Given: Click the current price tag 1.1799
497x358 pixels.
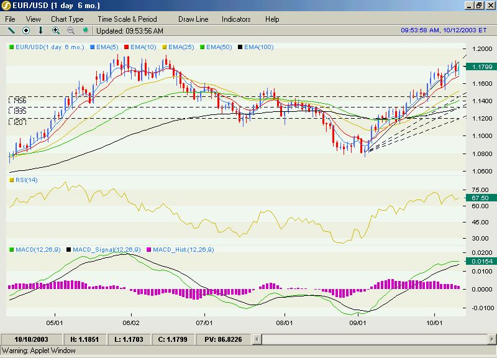Looking at the screenshot, I should pyautogui.click(x=481, y=67).
